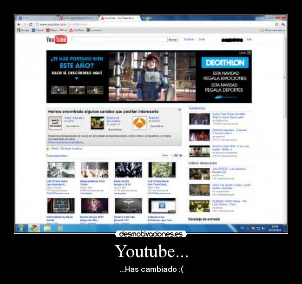Open the YouTube bookmark in the bookmarks bar
The width and height of the screenshot is (302, 284).
[77, 30]
